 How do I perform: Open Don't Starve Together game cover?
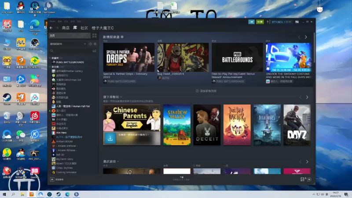237,125
